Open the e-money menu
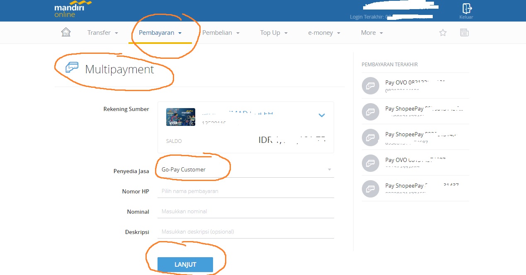The width and height of the screenshot is (526, 275). [x=324, y=33]
